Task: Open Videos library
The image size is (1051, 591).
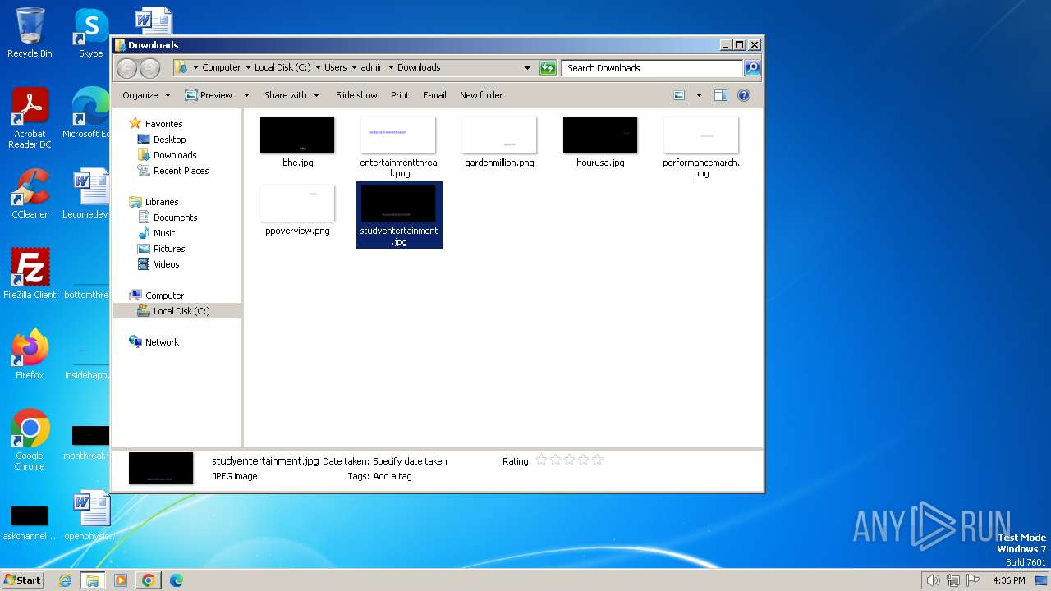Action: [166, 264]
